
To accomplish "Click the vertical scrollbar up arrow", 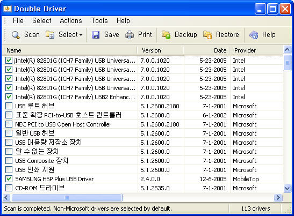I will point(287,49).
